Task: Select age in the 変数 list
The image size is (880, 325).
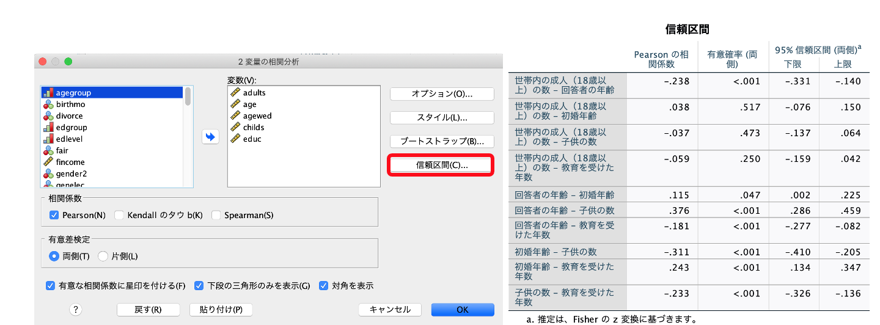Action: [304, 104]
